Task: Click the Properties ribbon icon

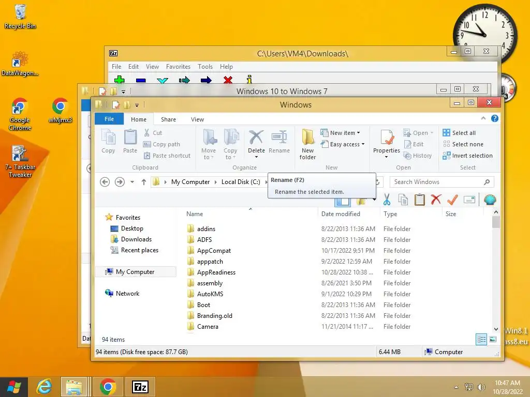Action: 387,138
